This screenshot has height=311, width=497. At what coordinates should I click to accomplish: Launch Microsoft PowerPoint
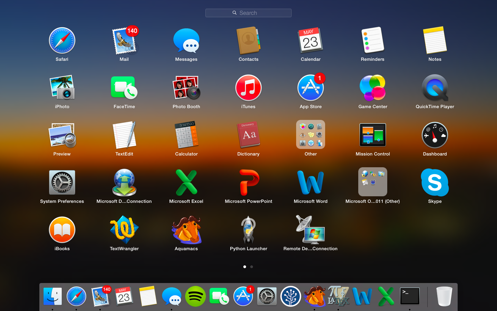248,183
